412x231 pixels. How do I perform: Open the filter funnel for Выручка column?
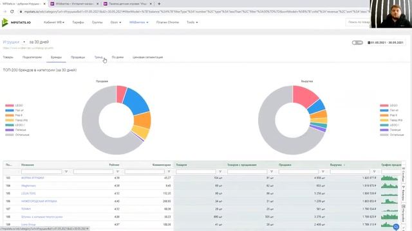(x=374, y=171)
